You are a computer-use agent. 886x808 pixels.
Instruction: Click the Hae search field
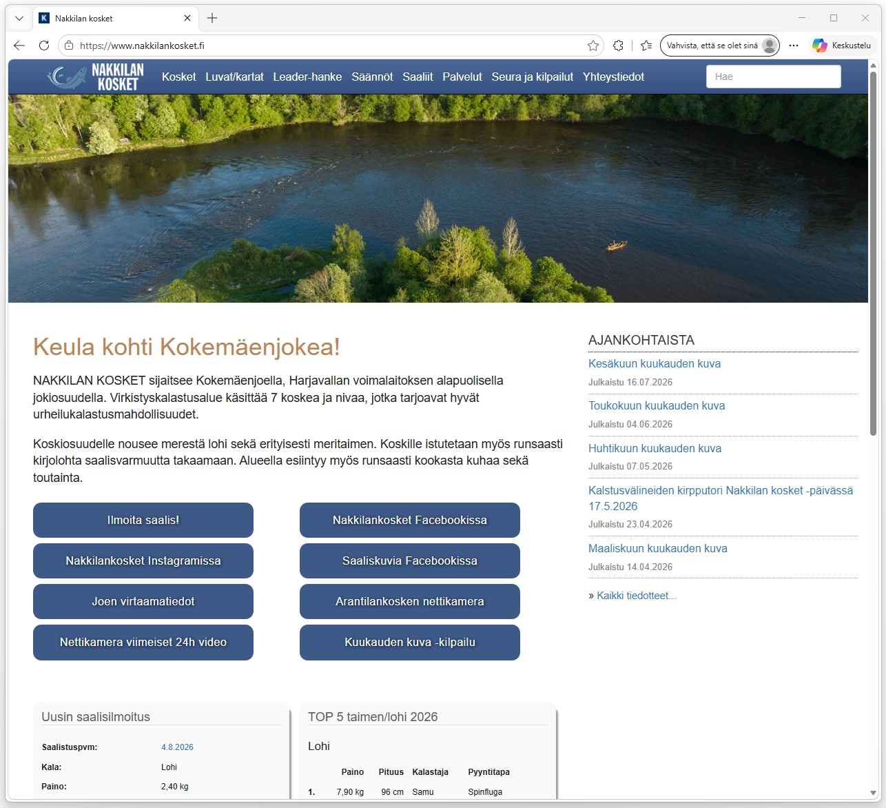pyautogui.click(x=774, y=77)
